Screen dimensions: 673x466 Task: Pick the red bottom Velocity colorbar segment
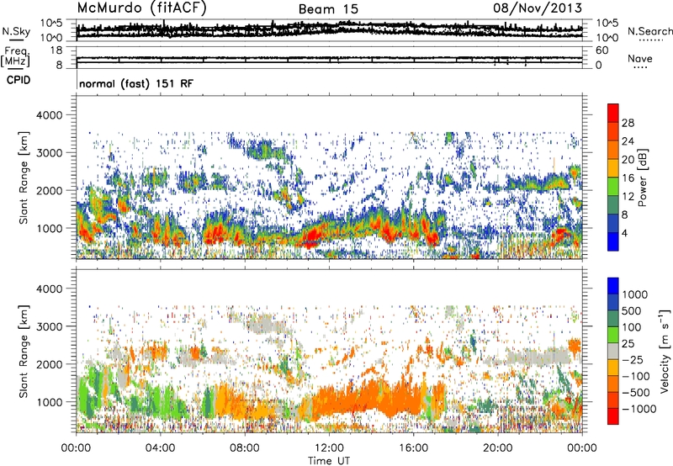pos(613,416)
